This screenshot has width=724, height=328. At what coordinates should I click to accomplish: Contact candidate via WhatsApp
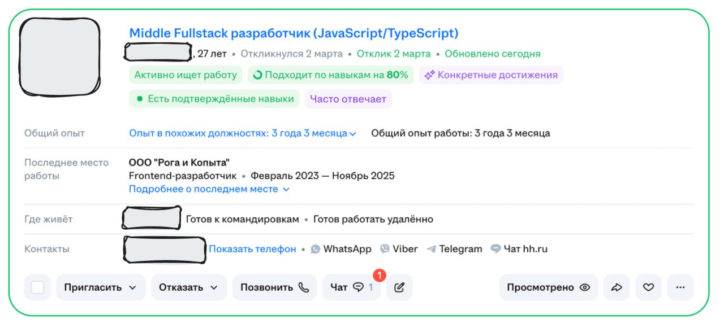click(x=341, y=249)
